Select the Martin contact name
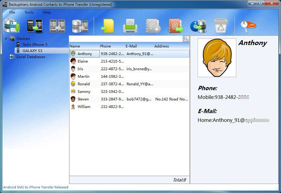The image size is (281, 193). (x=83, y=76)
